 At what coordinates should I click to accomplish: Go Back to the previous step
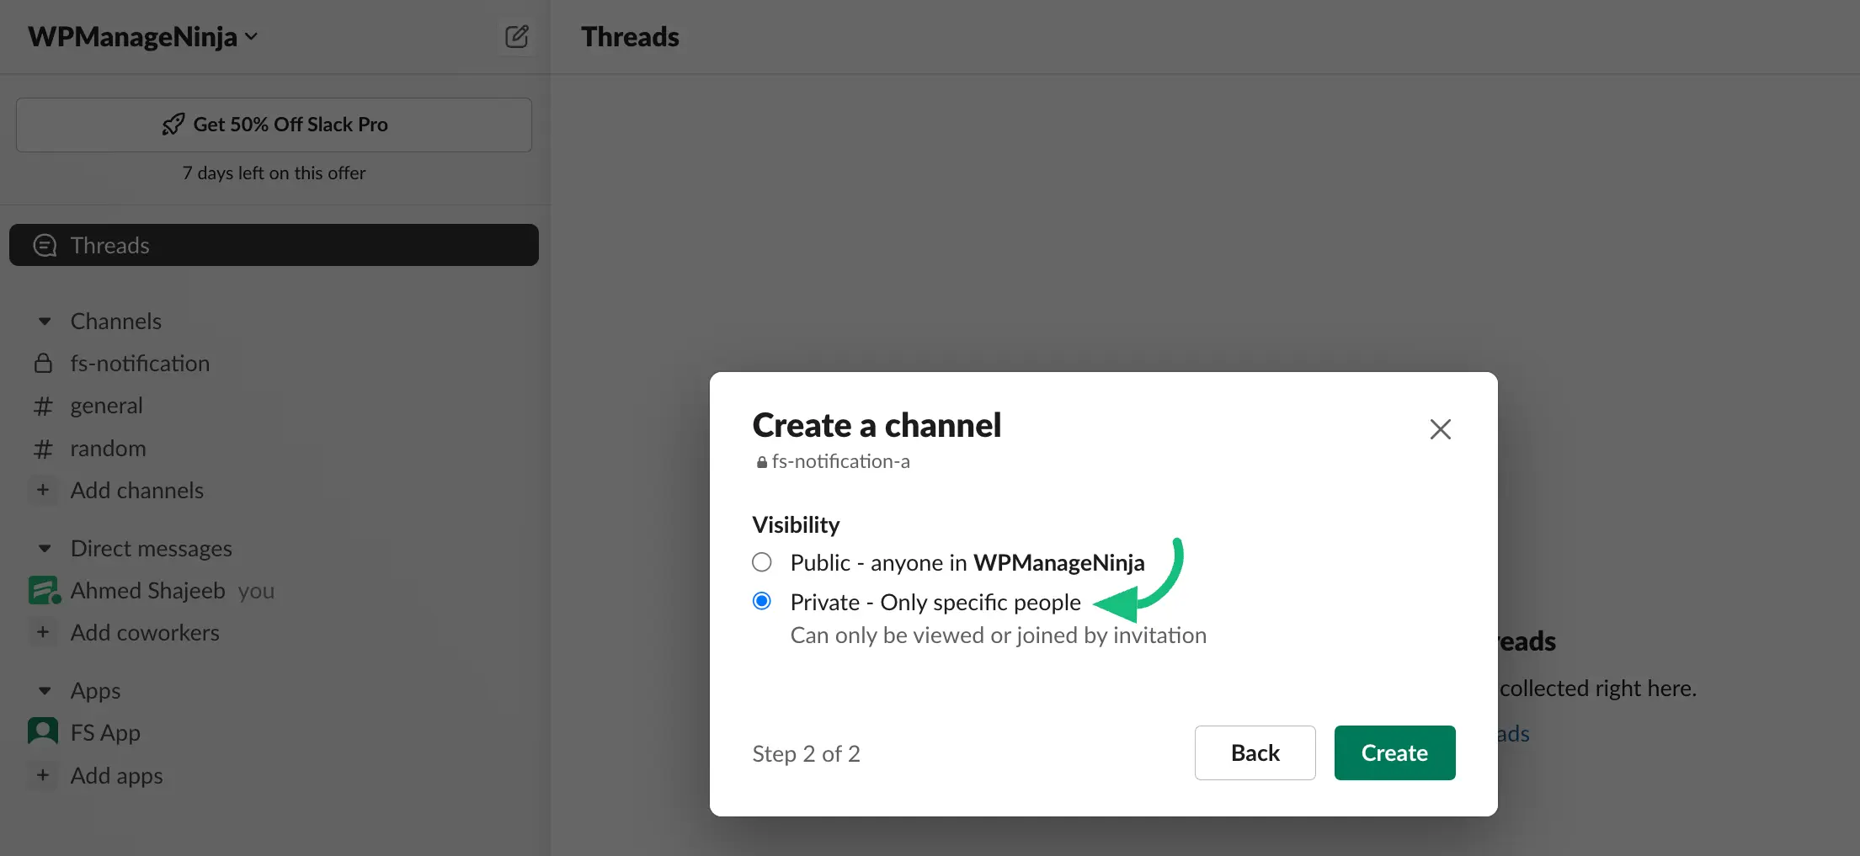[1255, 752]
